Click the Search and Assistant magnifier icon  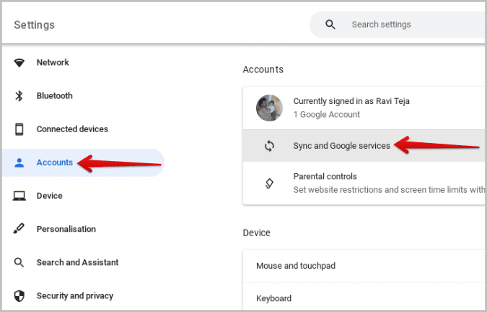click(19, 263)
